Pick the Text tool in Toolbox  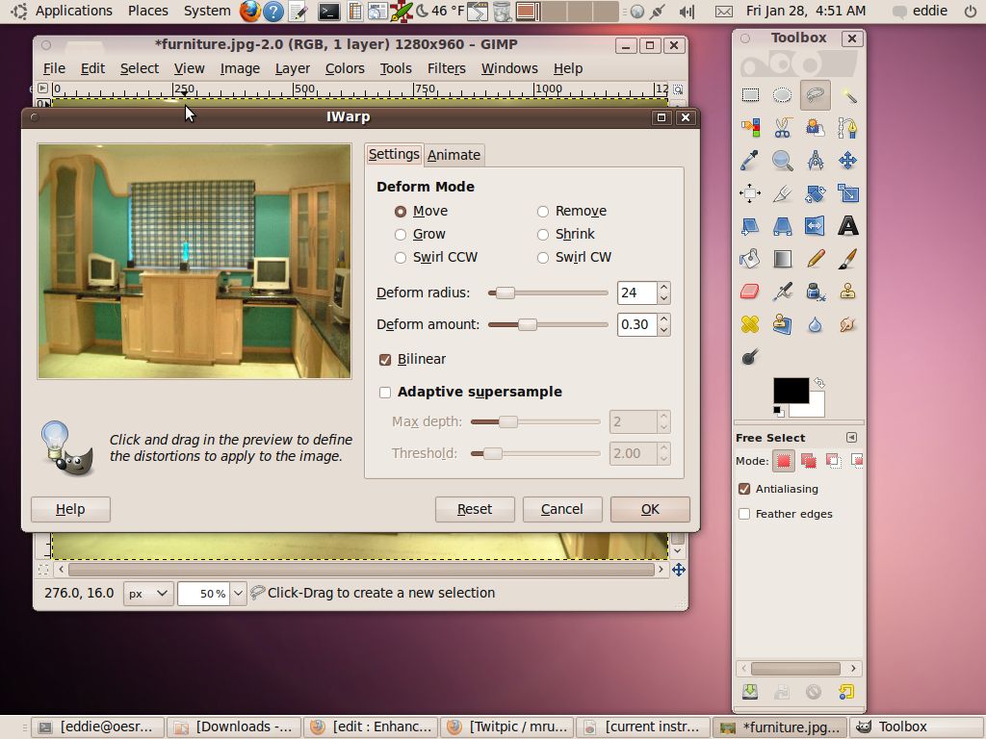pos(847,225)
